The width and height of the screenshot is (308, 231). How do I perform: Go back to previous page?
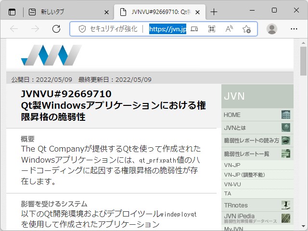pos(14,29)
